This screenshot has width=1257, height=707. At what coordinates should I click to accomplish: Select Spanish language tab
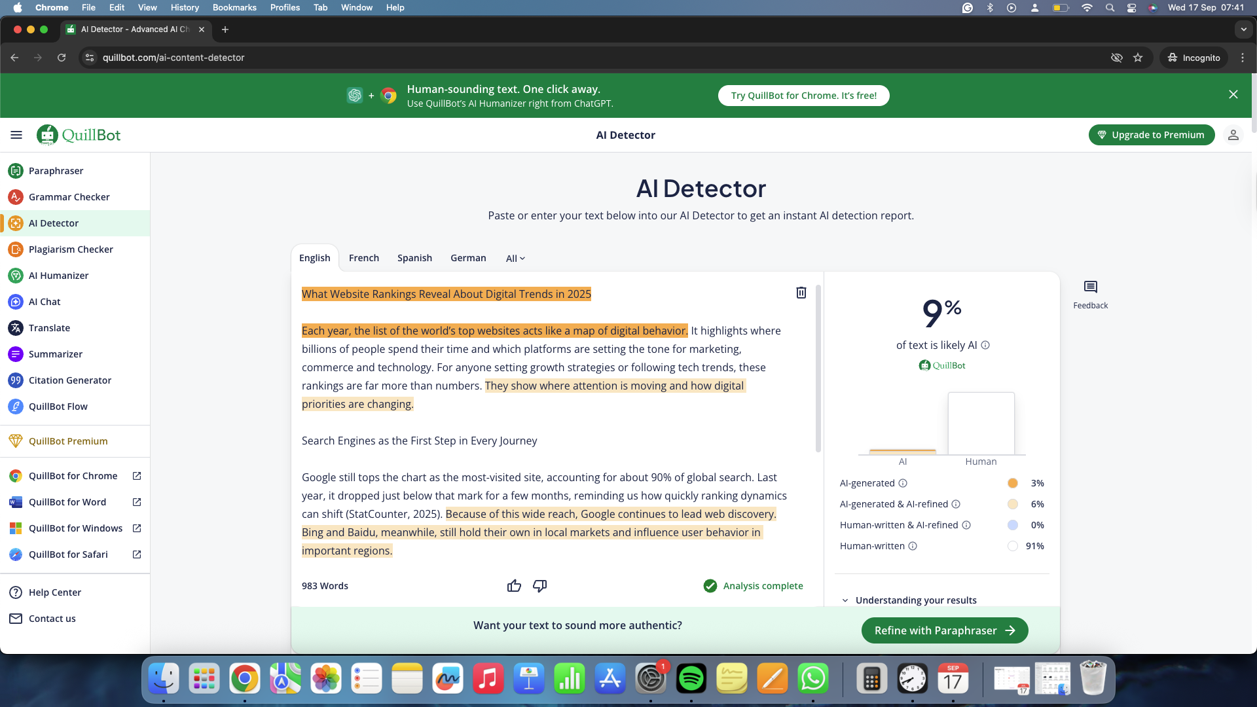414,258
